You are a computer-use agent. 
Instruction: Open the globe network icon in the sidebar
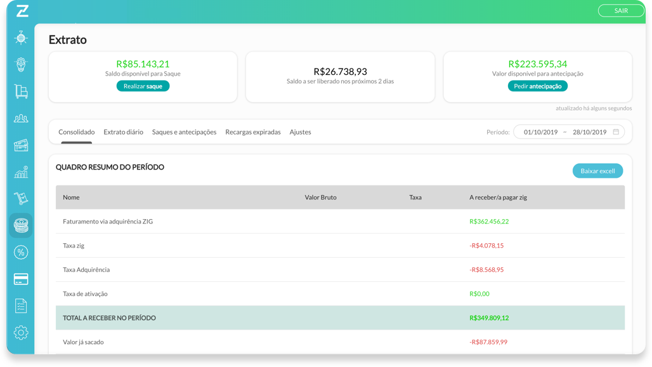pos(21,38)
